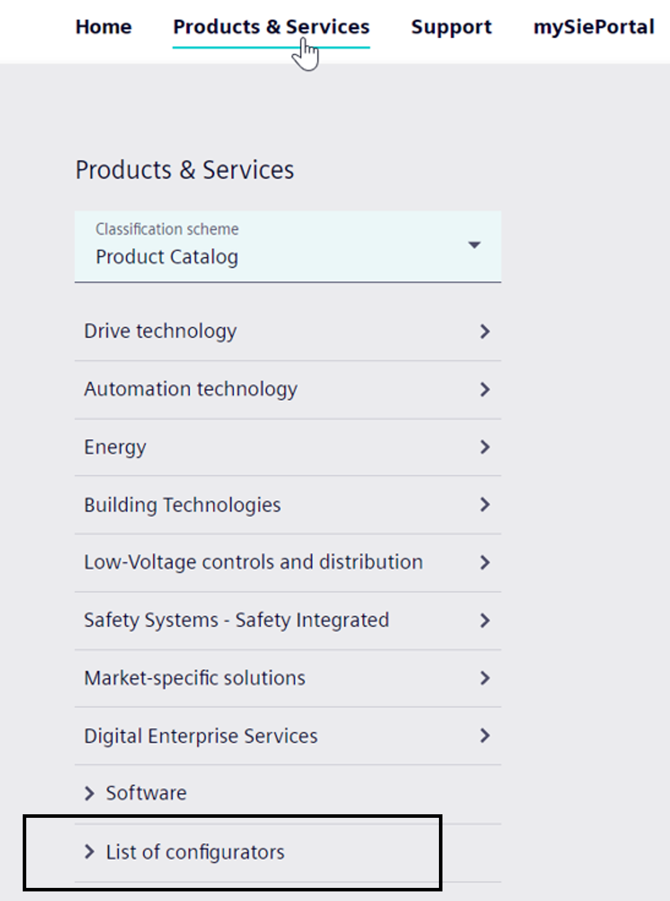Expand the List of configurators entry

click(89, 852)
